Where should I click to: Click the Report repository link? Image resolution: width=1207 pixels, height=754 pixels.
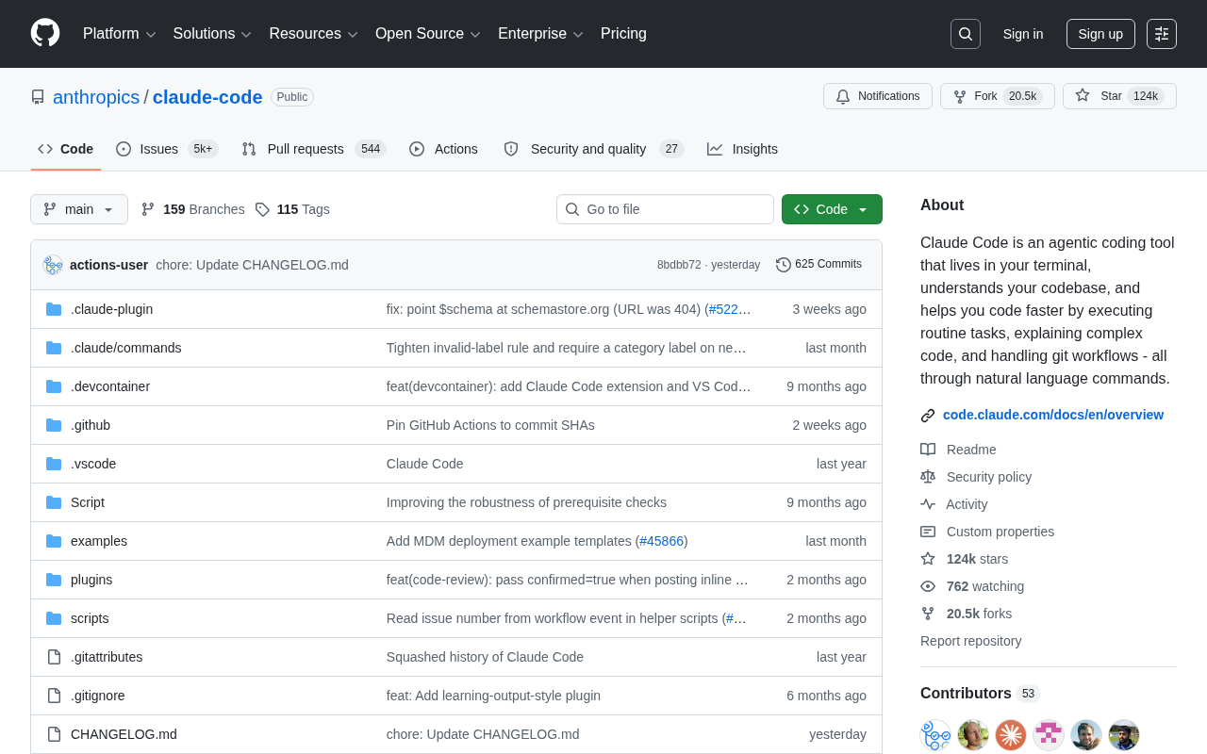pyautogui.click(x=970, y=641)
